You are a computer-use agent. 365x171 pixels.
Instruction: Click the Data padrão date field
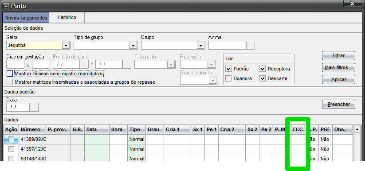[18, 107]
